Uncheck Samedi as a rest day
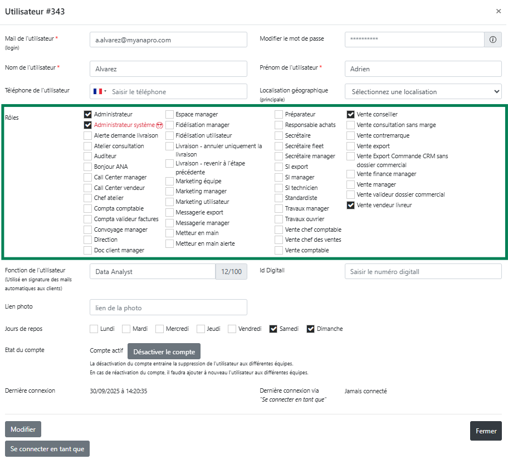508x464 pixels. point(273,329)
